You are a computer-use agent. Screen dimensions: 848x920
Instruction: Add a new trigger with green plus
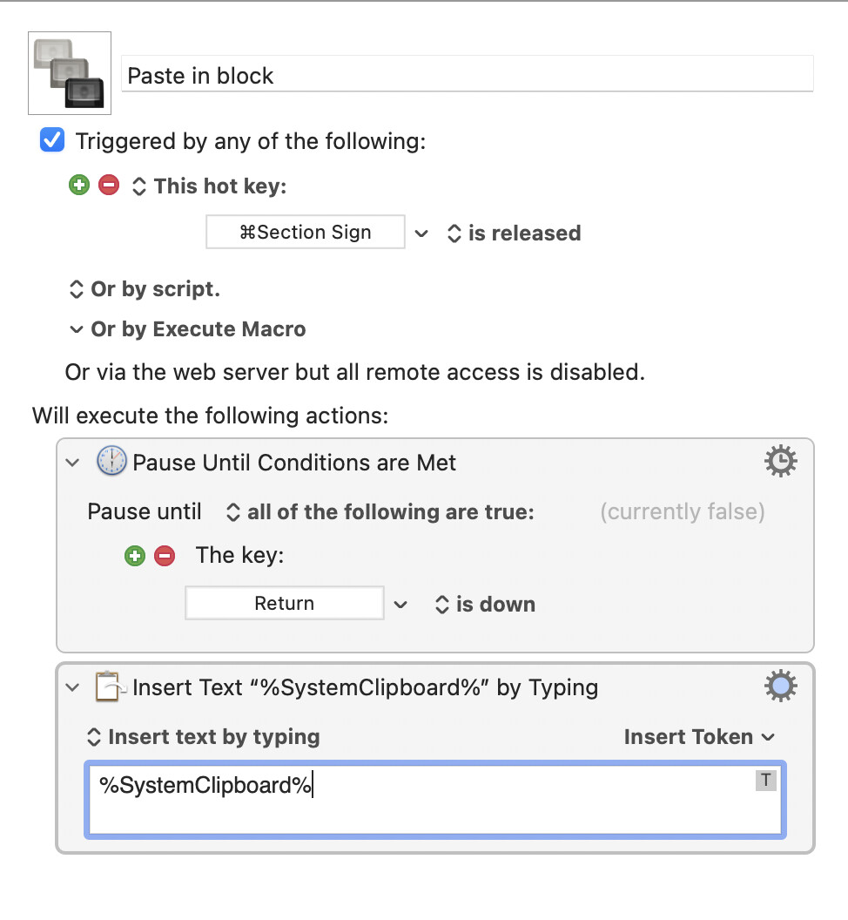point(79,186)
